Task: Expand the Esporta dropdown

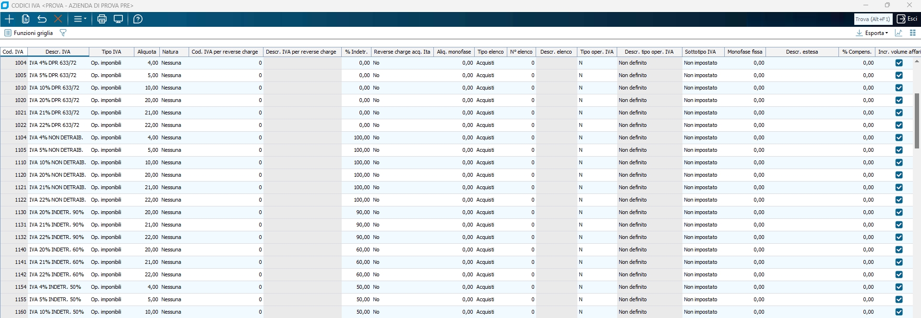Action: point(872,33)
